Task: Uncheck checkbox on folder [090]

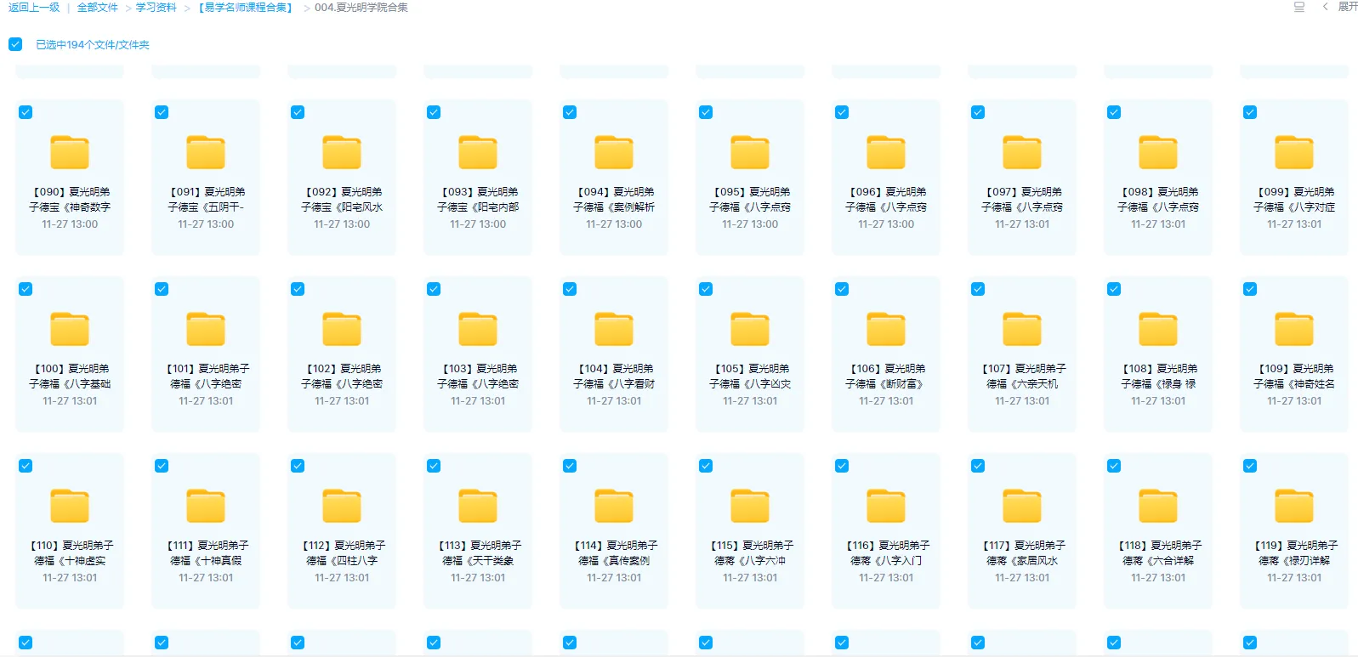Action: [x=26, y=112]
